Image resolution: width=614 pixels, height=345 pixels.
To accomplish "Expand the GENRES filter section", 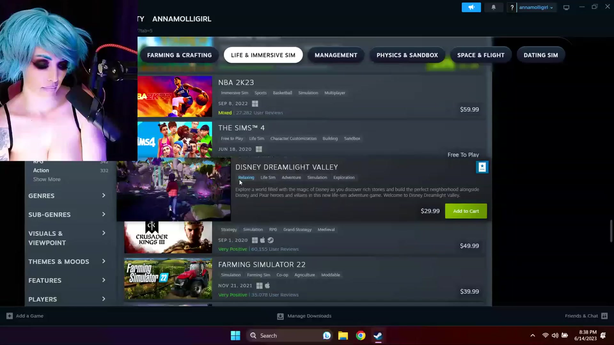I will click(x=67, y=195).
